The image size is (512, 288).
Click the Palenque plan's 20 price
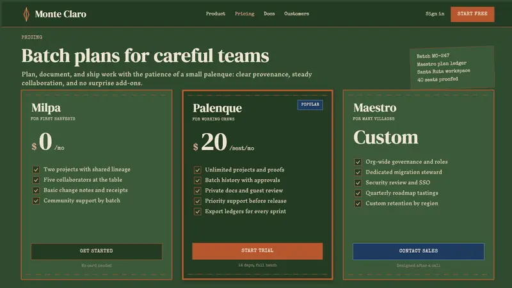(x=214, y=141)
